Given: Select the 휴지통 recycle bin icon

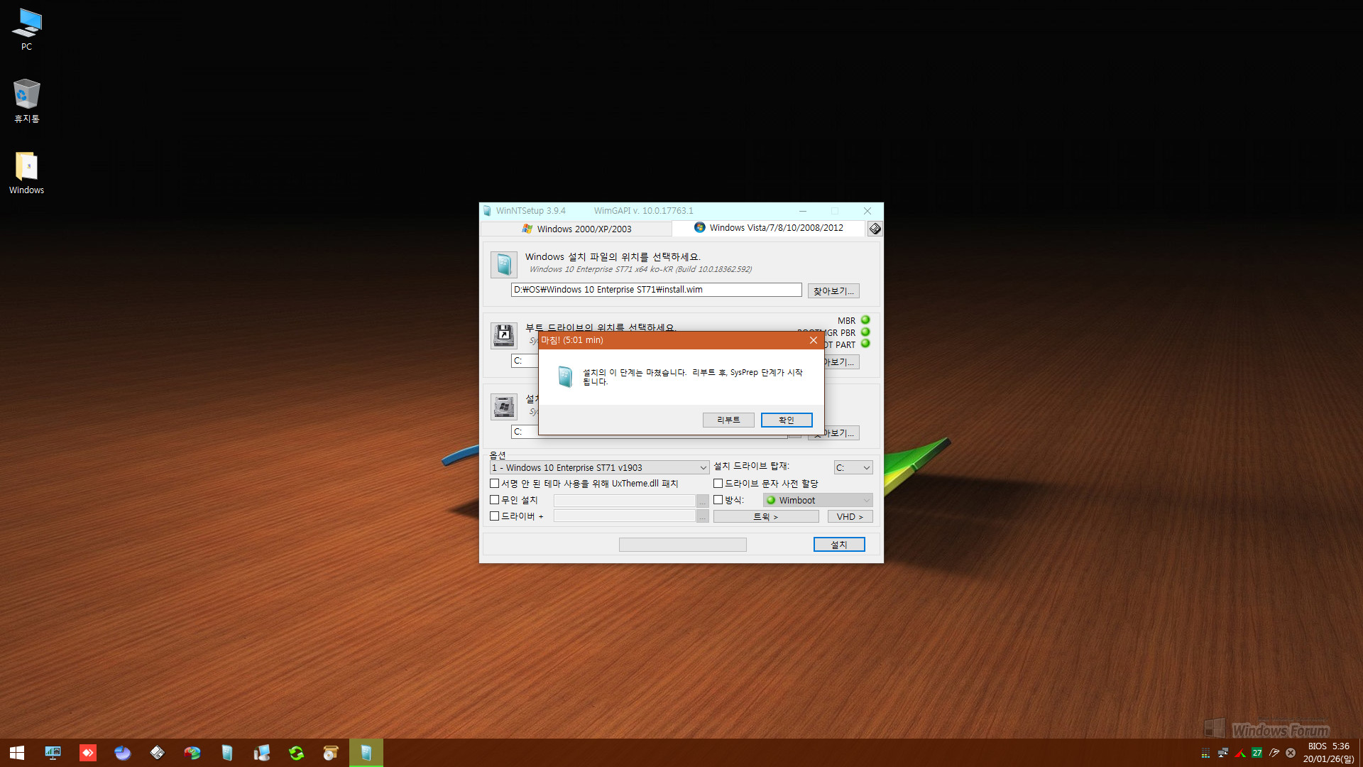Looking at the screenshot, I should 27,101.
